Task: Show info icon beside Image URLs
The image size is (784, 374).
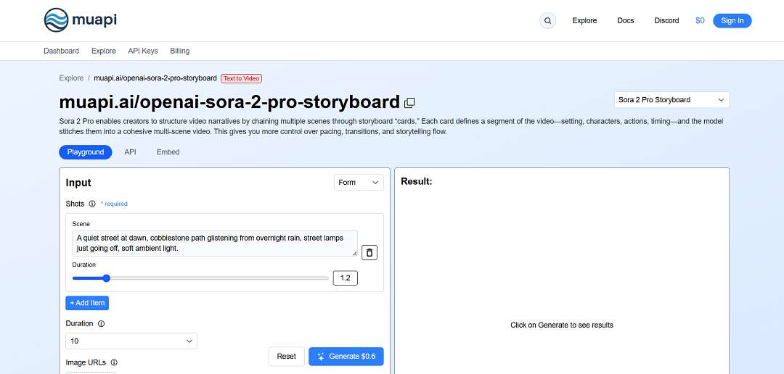Action: pos(114,362)
